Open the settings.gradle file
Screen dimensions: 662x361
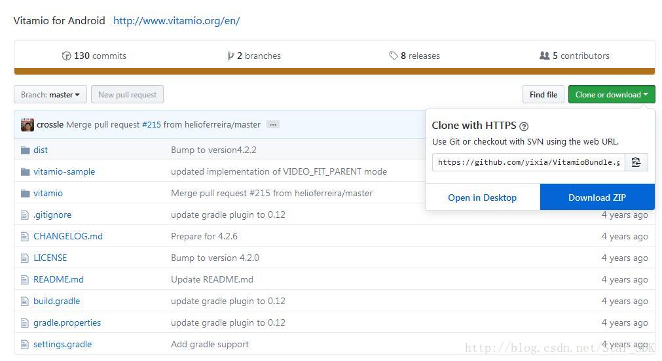pos(62,344)
